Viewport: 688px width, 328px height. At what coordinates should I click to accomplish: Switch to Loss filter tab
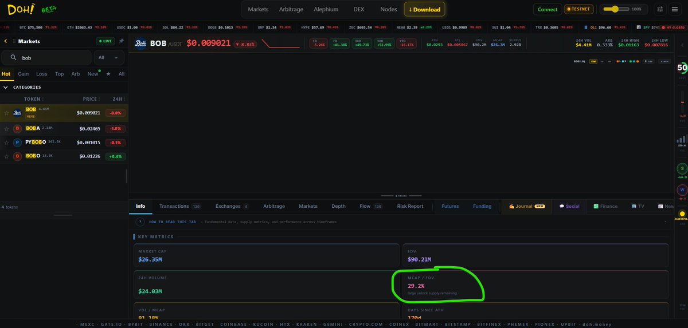41,74
